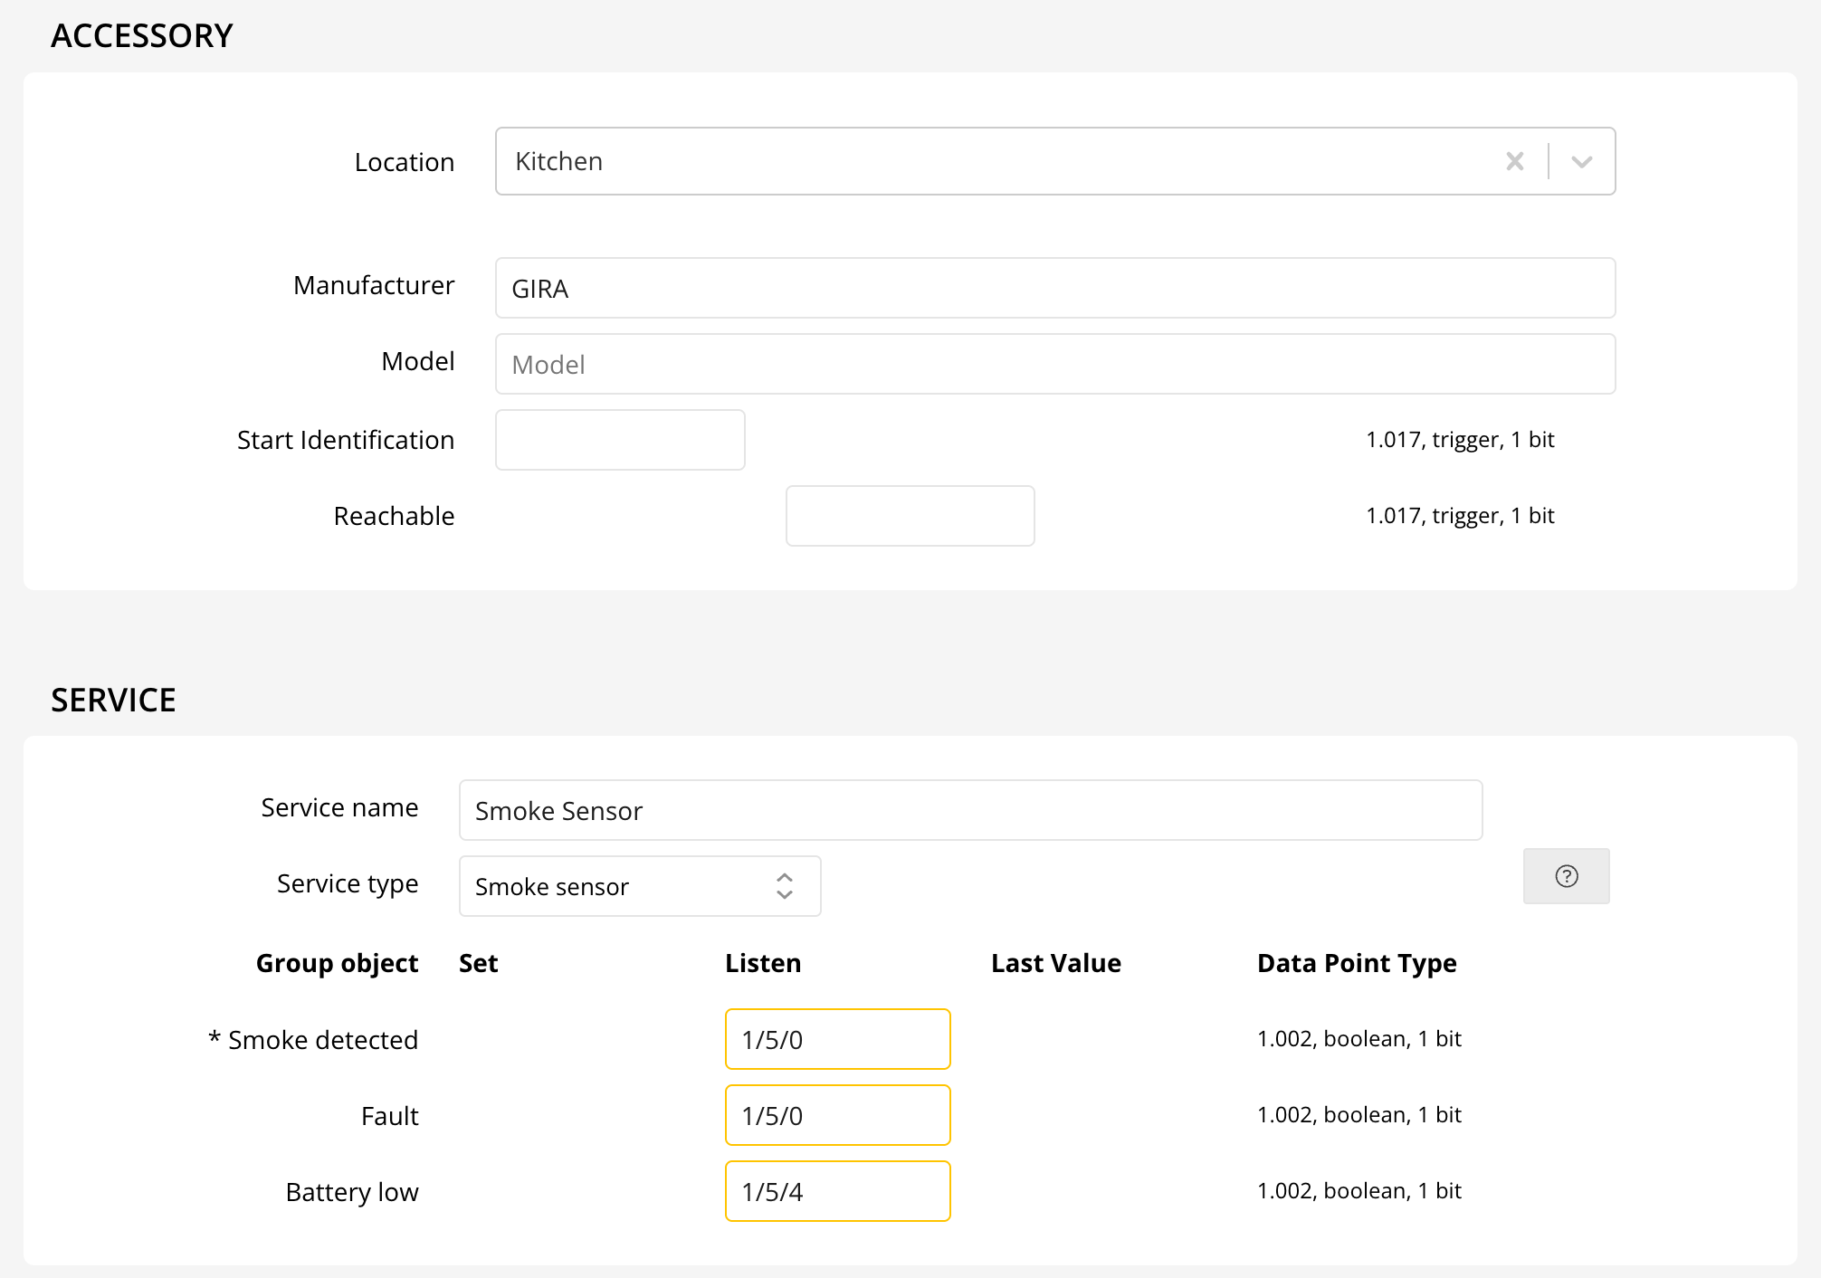Click the Group object column header
This screenshot has height=1278, width=1821.
[337, 964]
